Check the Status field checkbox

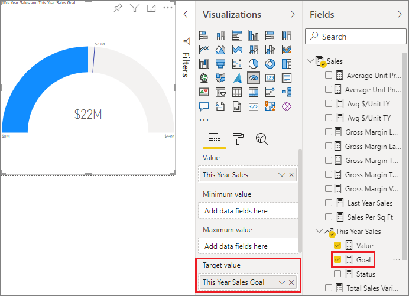[337, 274]
